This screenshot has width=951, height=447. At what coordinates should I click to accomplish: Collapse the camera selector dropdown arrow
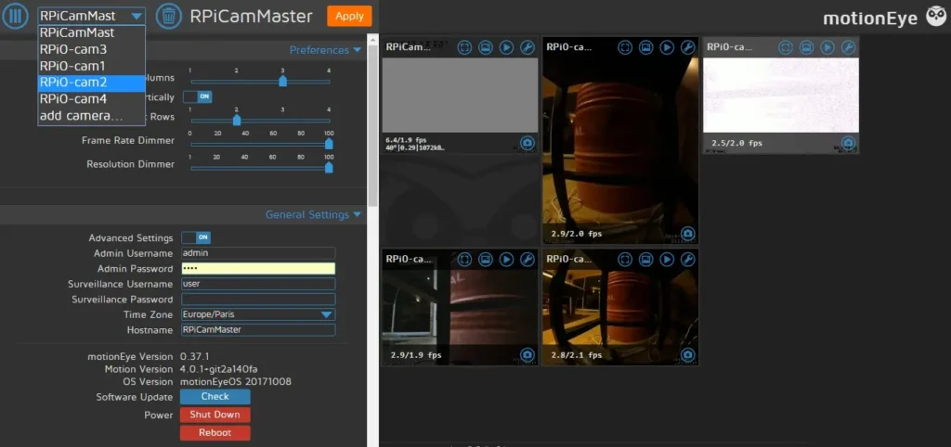137,17
